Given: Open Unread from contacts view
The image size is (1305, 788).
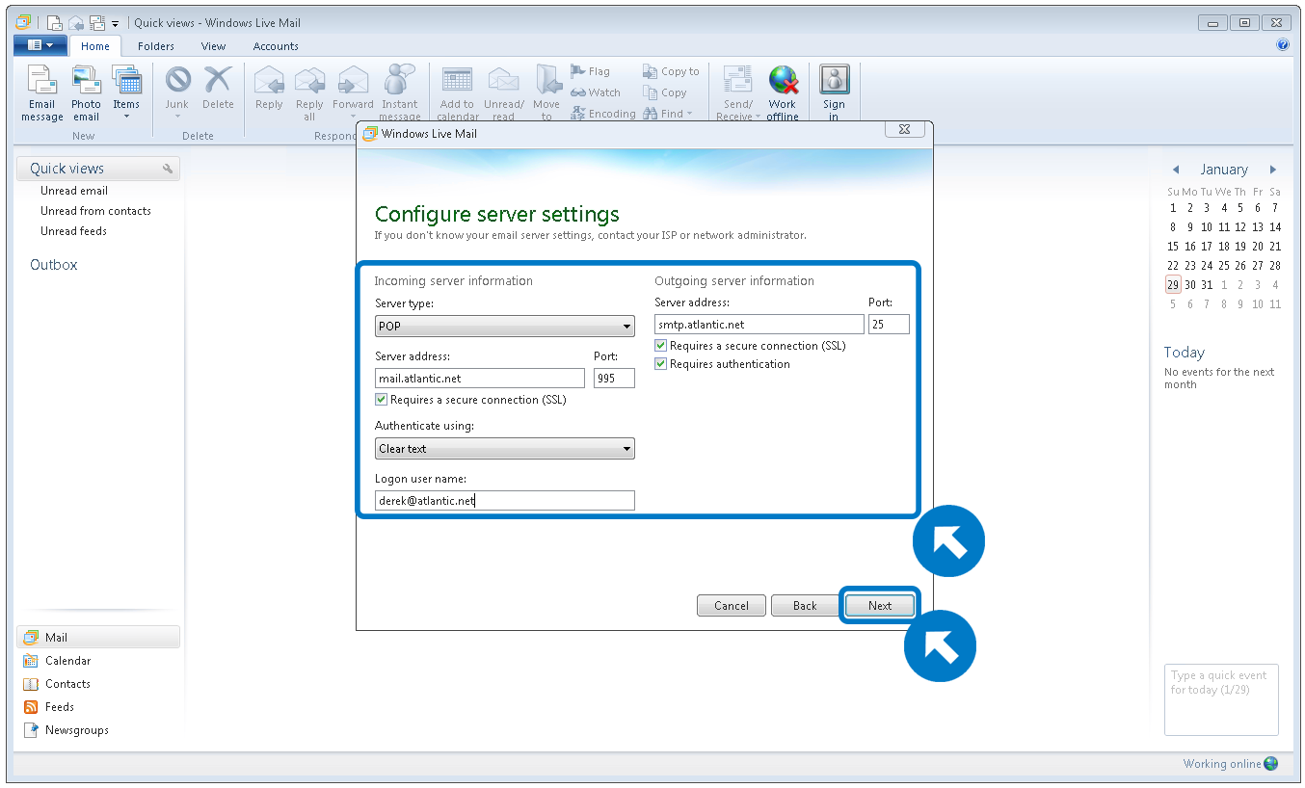Looking at the screenshot, I should tap(95, 211).
